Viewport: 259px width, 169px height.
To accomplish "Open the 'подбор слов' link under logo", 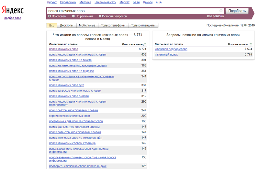I will [13, 18].
